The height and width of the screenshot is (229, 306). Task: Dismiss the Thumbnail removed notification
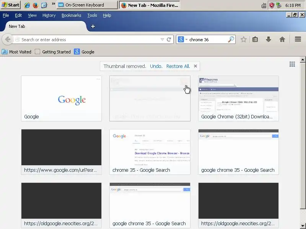click(195, 66)
